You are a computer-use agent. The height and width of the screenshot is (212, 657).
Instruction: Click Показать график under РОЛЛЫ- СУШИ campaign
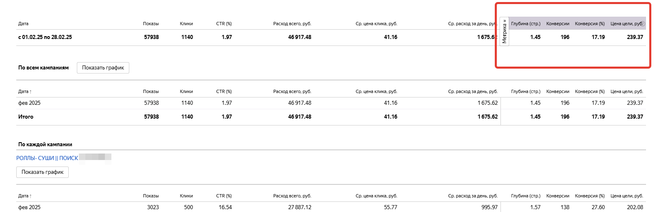click(x=42, y=172)
